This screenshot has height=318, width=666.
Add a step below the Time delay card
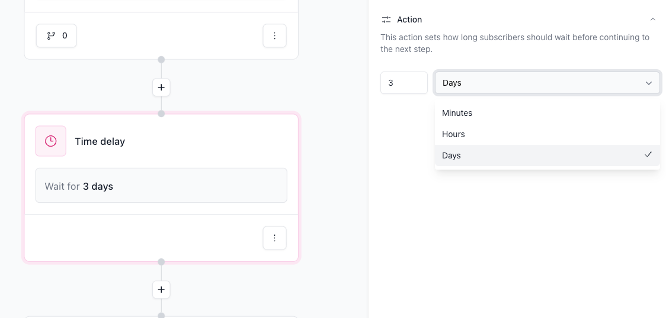pos(161,290)
